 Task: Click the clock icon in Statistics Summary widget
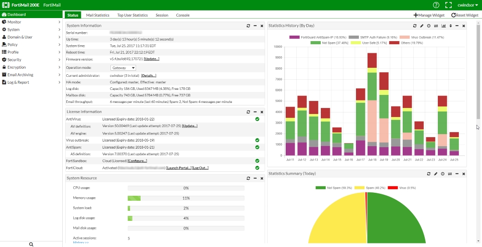pos(443,174)
